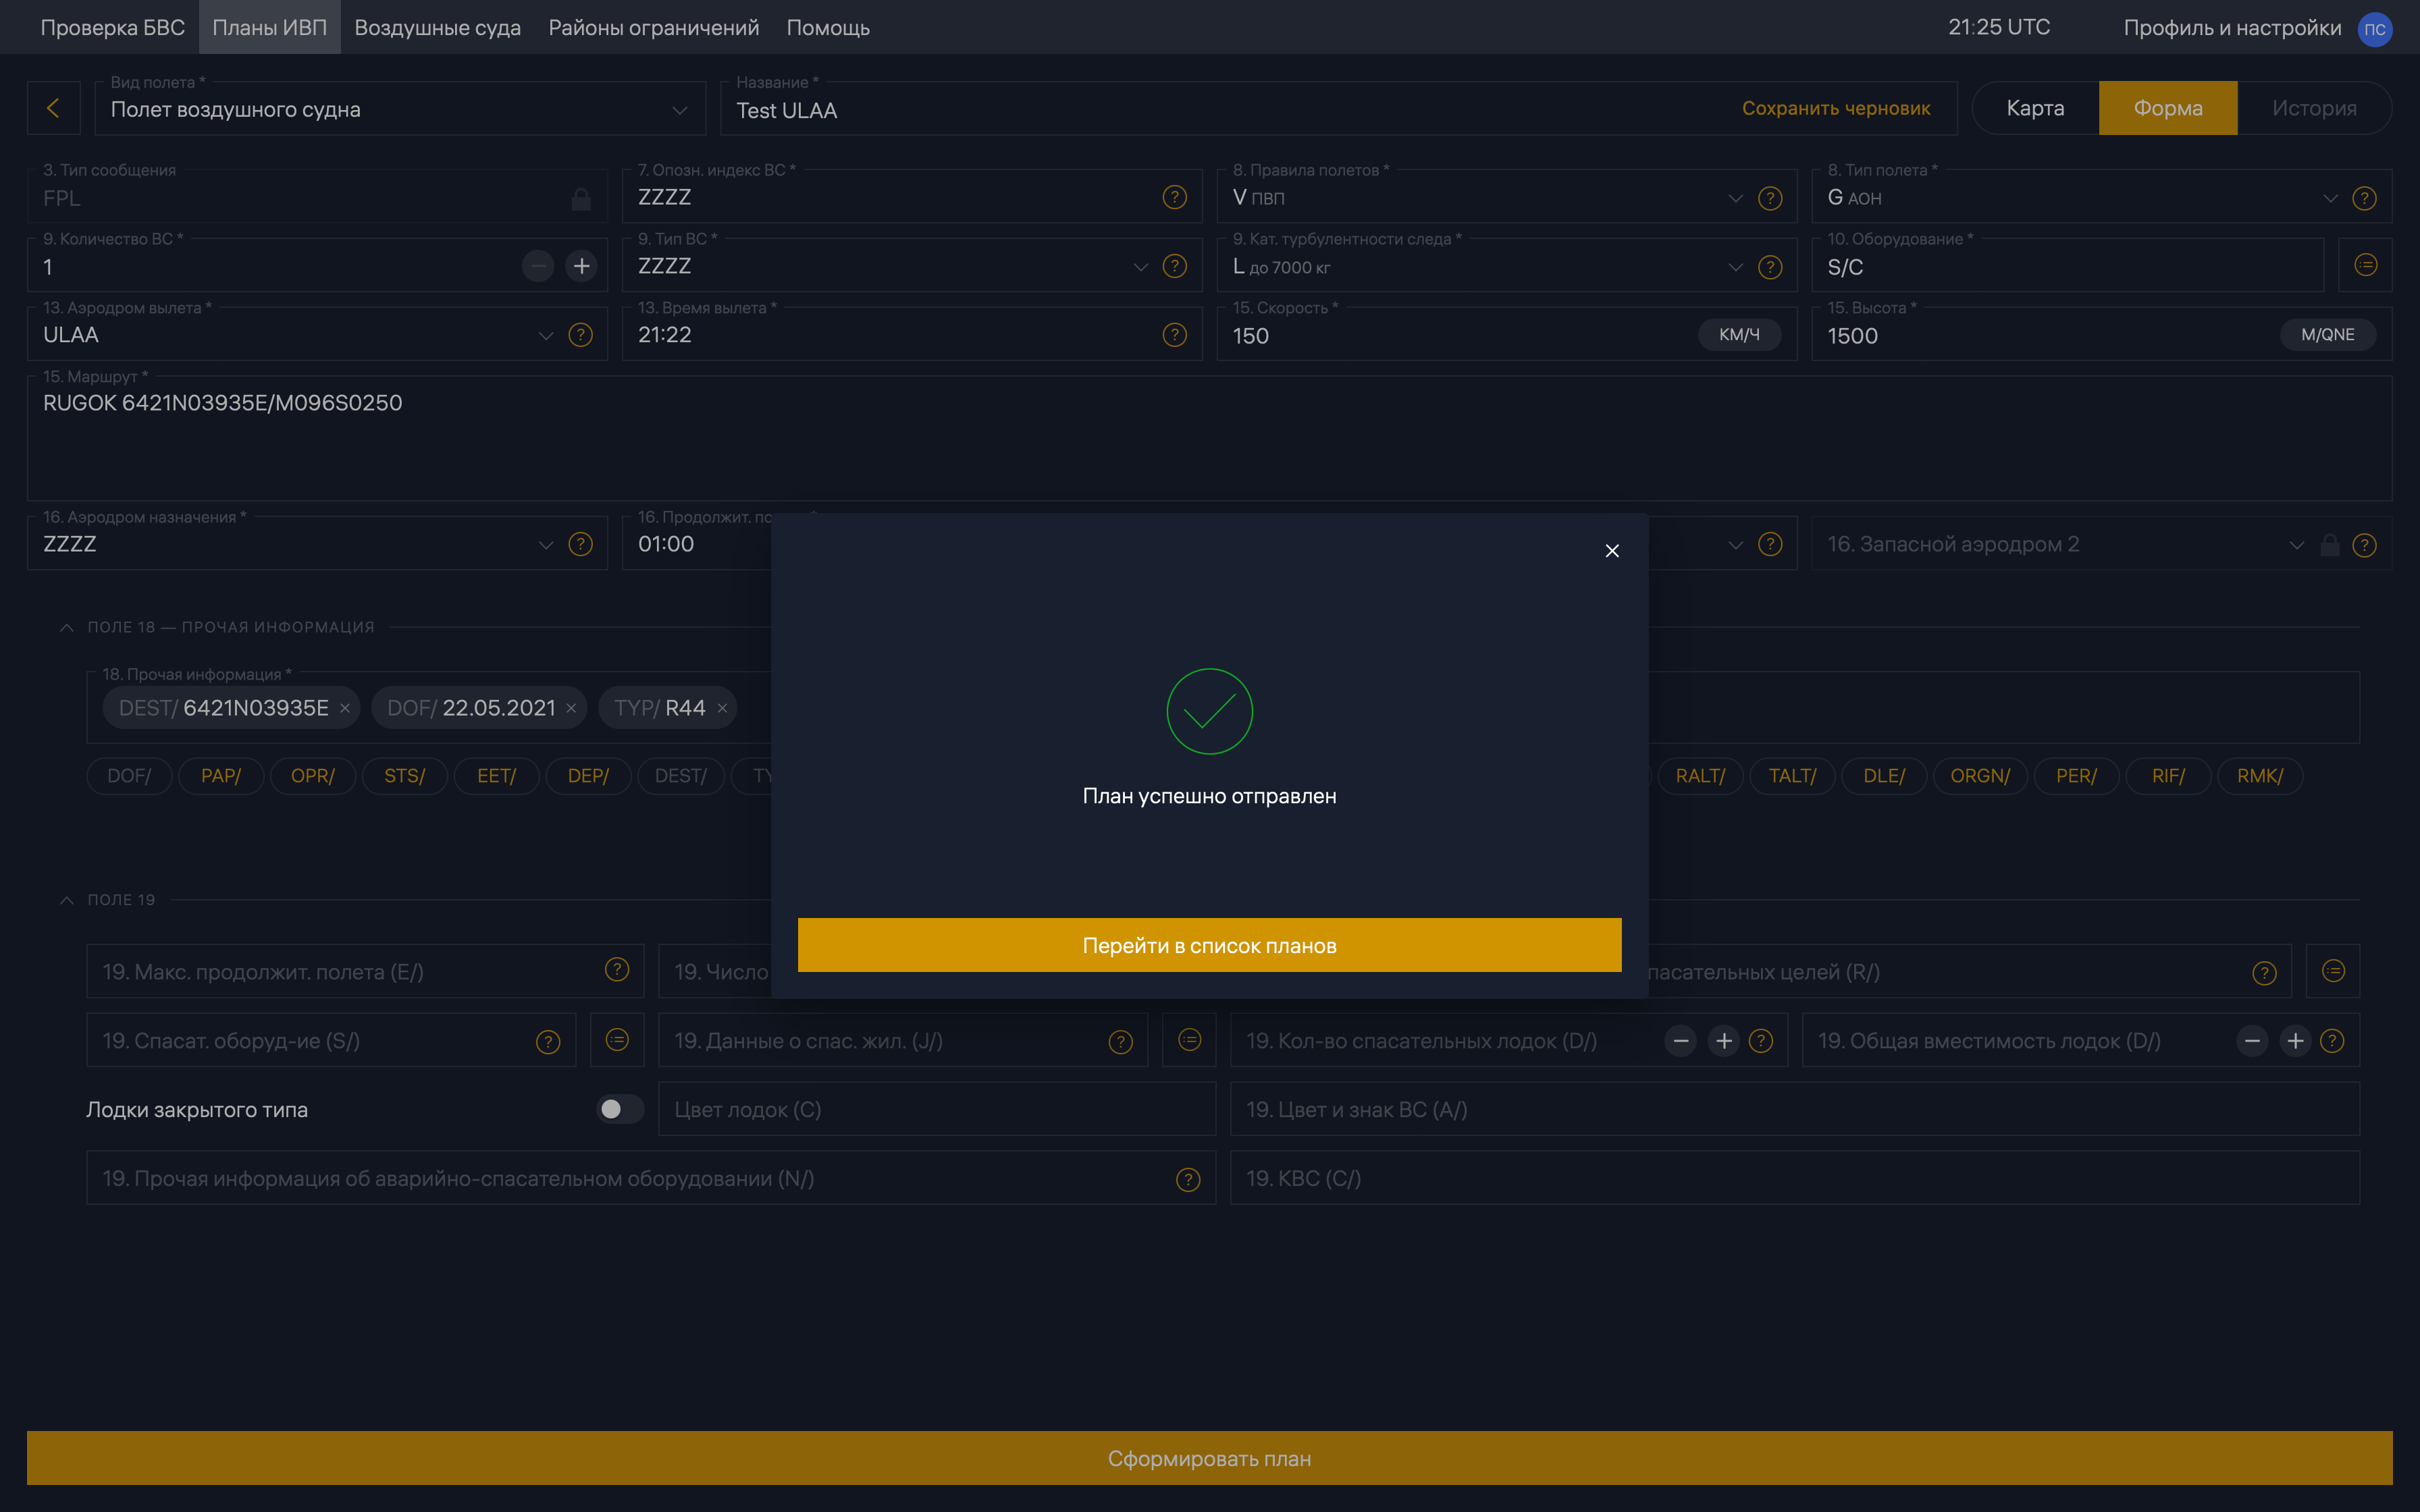Expand the departure aerodrome ULAA dropdown

coord(546,335)
